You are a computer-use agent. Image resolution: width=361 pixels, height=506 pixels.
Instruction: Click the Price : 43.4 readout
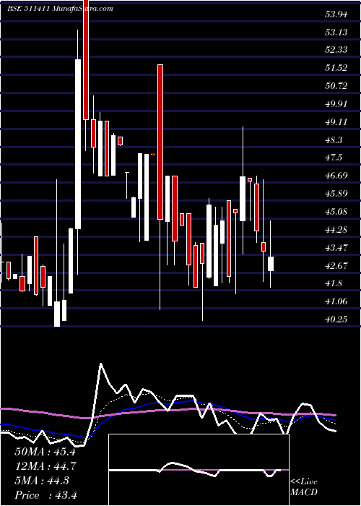coord(45,495)
